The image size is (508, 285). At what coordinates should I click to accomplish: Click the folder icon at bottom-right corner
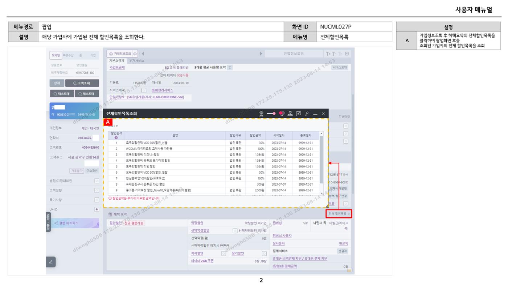(x=349, y=270)
